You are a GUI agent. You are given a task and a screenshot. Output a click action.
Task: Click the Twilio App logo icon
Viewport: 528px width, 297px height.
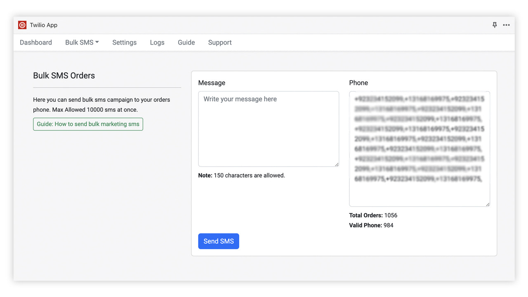[x=22, y=25]
